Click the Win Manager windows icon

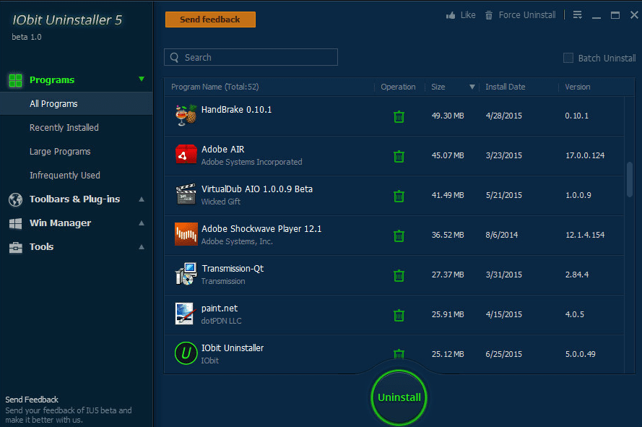pos(16,224)
